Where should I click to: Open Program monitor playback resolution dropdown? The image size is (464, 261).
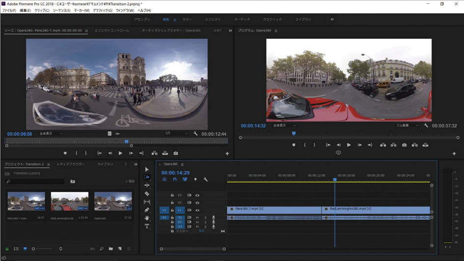click(407, 126)
